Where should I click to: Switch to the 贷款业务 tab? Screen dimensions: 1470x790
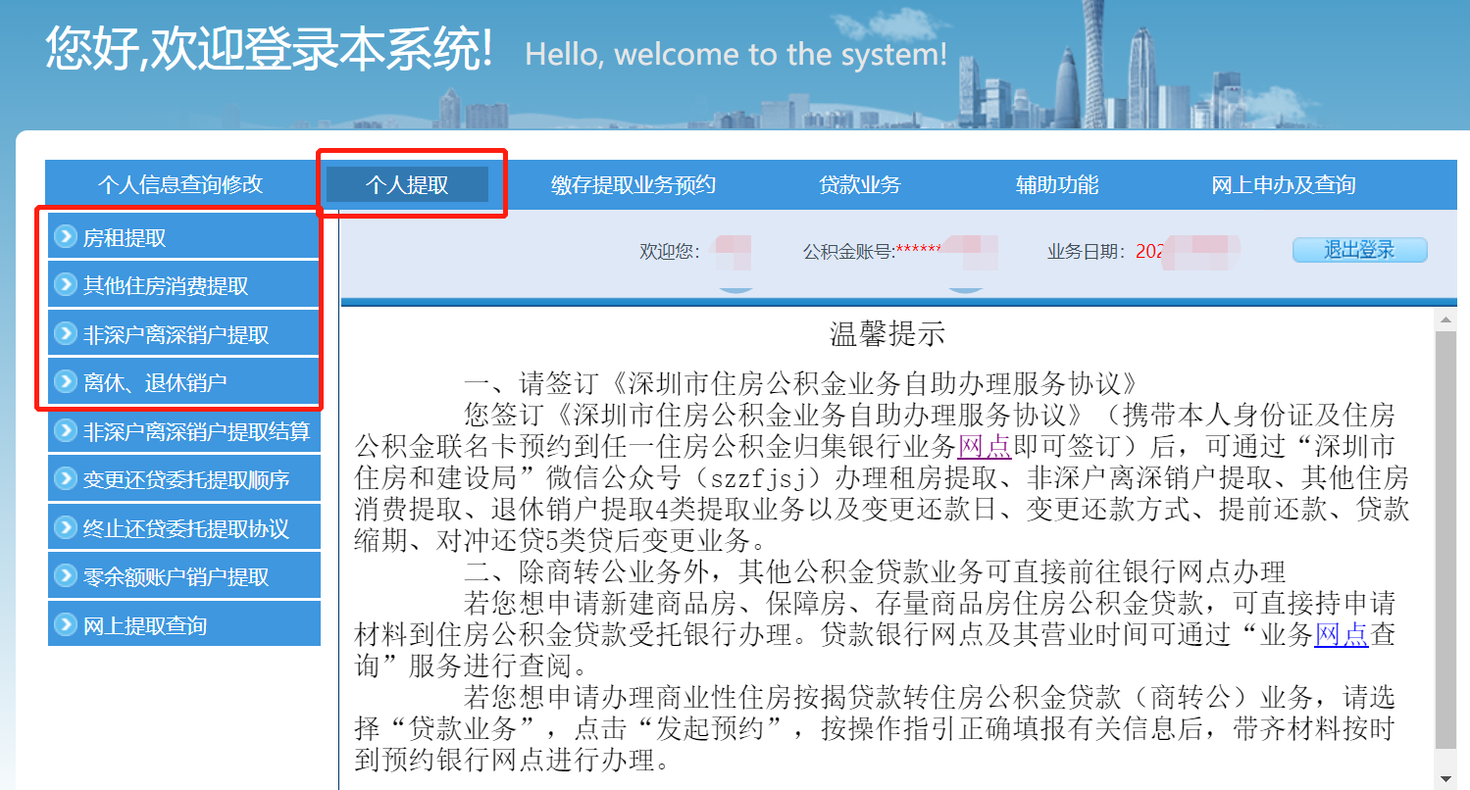859,184
